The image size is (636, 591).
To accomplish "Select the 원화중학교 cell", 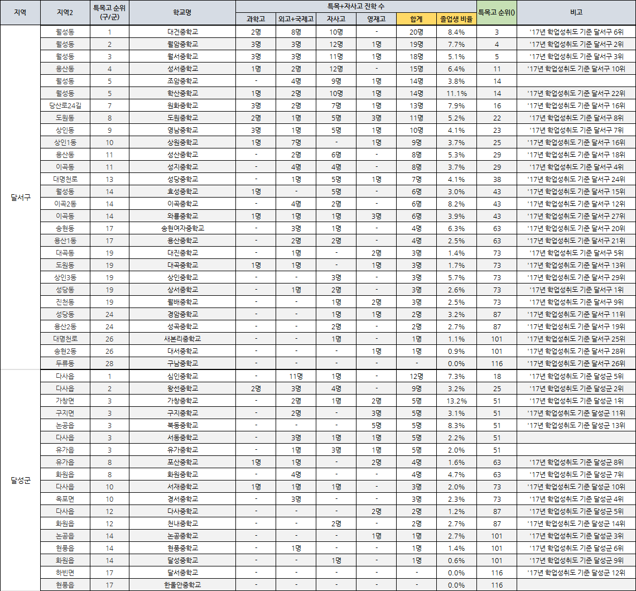I will coord(182,105).
